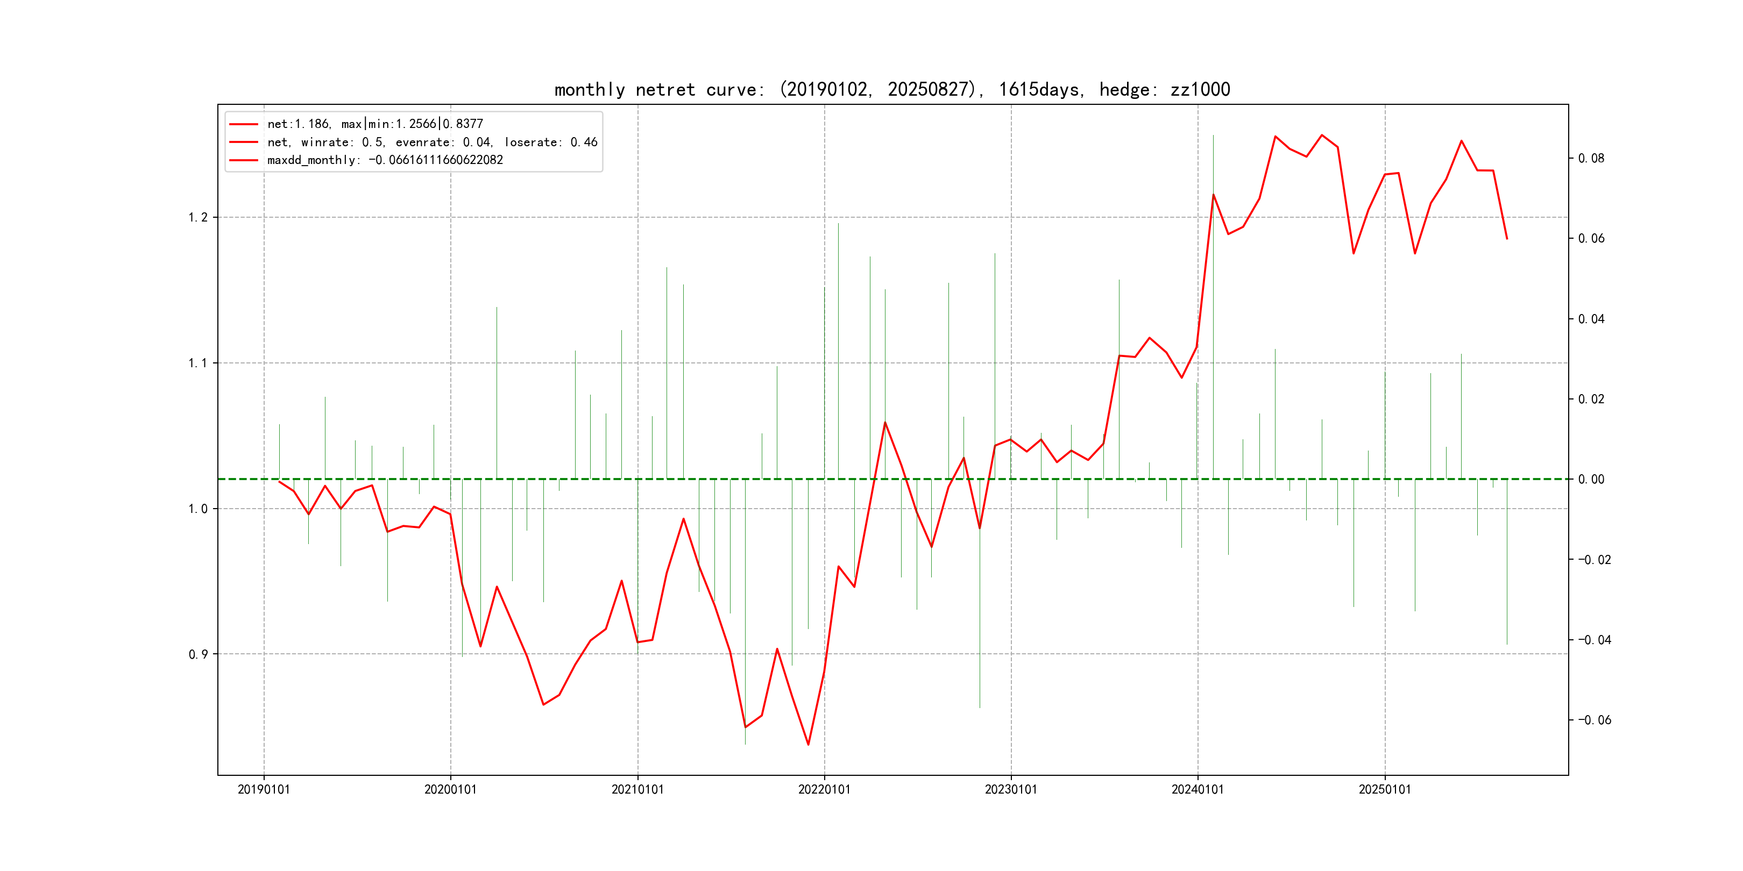
Task: Click the 1.2 left axis tick label
Action: [197, 217]
